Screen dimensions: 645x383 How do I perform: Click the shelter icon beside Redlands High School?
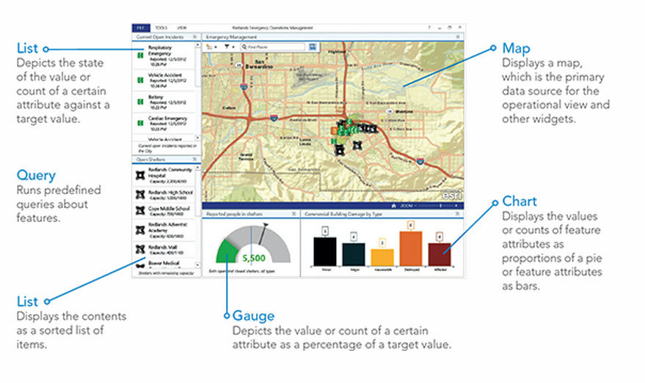pos(140,194)
